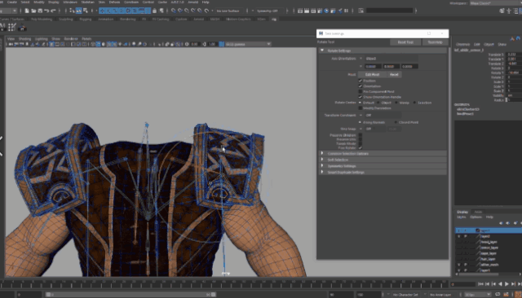Expand the Symmetry Settings section
Image resolution: width=522 pixels, height=298 pixels.
tap(322, 166)
